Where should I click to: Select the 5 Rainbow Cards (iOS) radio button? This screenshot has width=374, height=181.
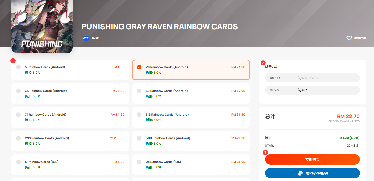click(18, 162)
